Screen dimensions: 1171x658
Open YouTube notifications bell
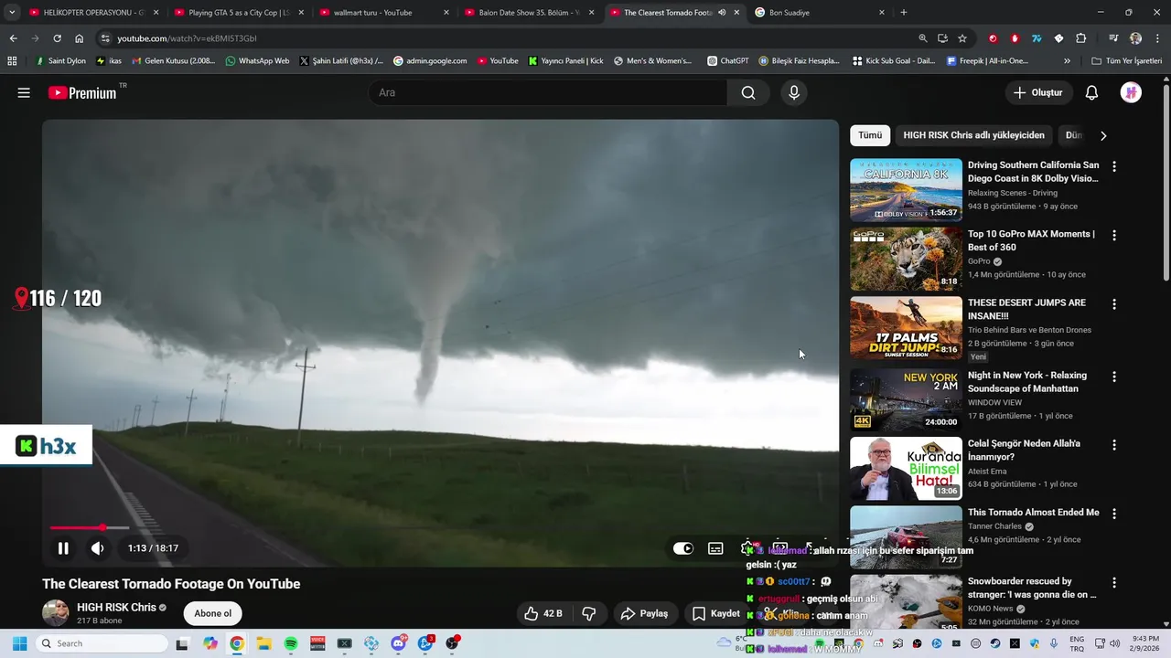[1091, 92]
